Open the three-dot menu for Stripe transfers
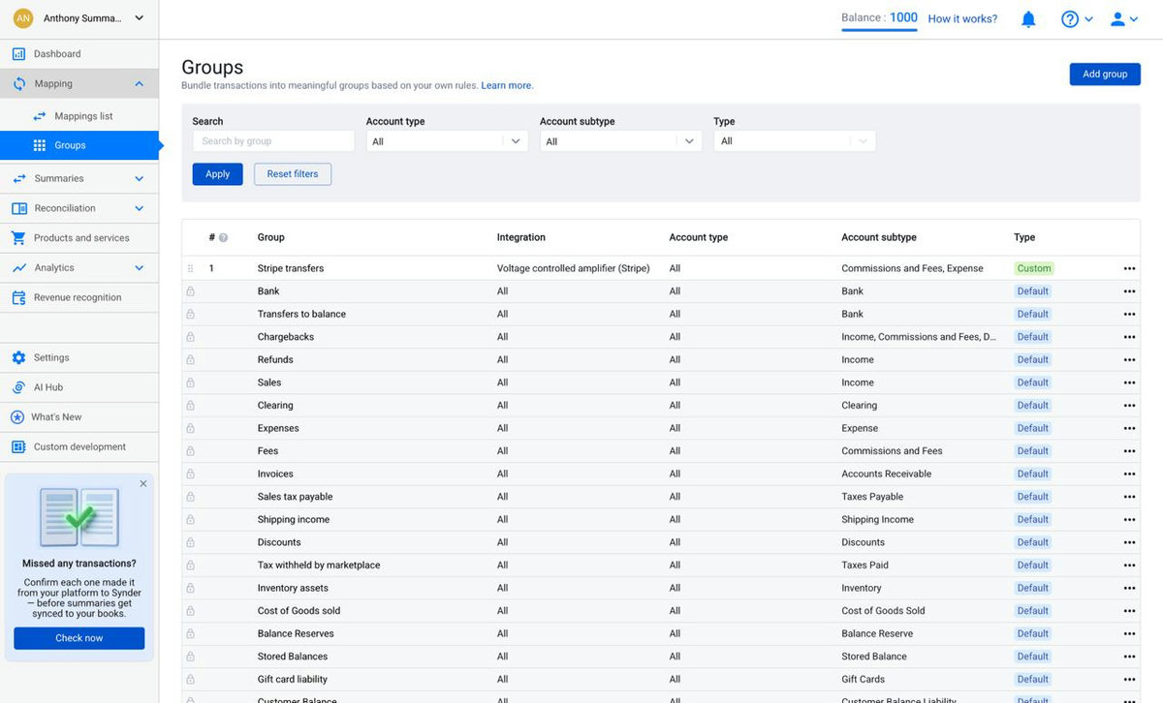Viewport: 1163px width, 703px height. (1129, 269)
